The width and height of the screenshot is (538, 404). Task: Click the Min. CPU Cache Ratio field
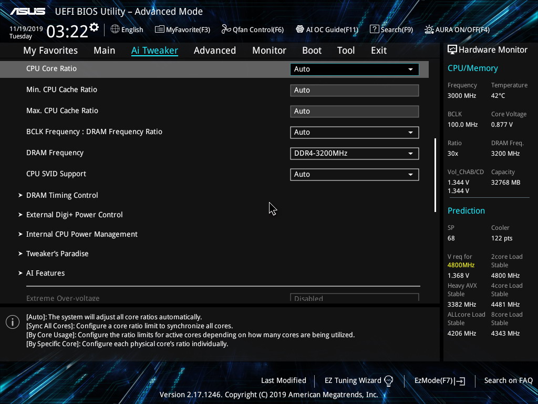[x=355, y=90]
